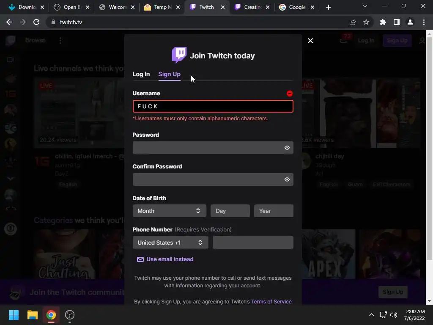Click the Day field for Date of Birth
Image resolution: width=433 pixels, height=325 pixels.
[230, 211]
